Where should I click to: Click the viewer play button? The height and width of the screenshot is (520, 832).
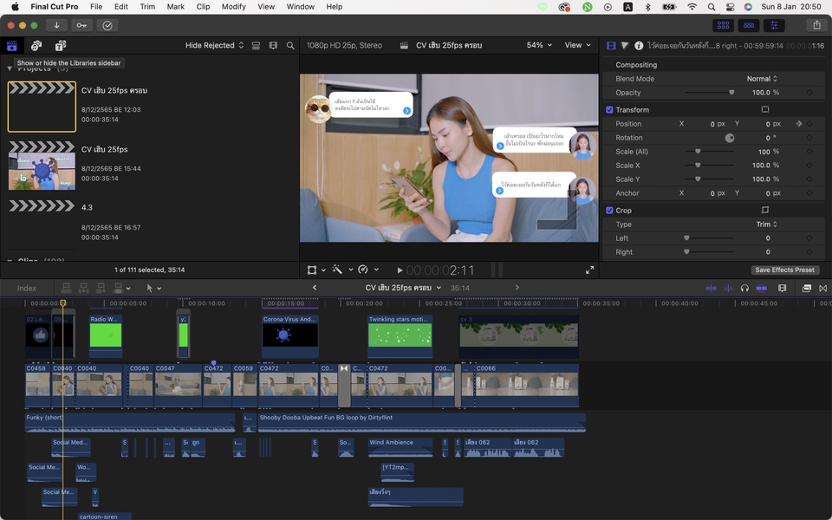click(x=400, y=270)
